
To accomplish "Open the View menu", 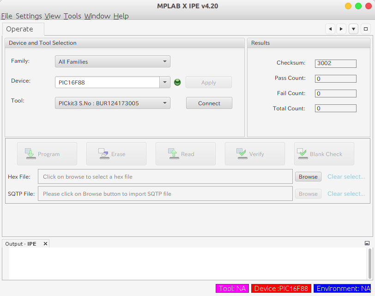I will point(52,16).
